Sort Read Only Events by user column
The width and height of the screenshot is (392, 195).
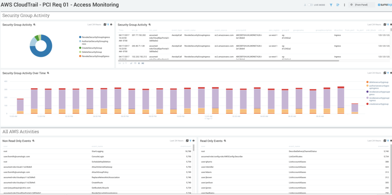(203, 146)
